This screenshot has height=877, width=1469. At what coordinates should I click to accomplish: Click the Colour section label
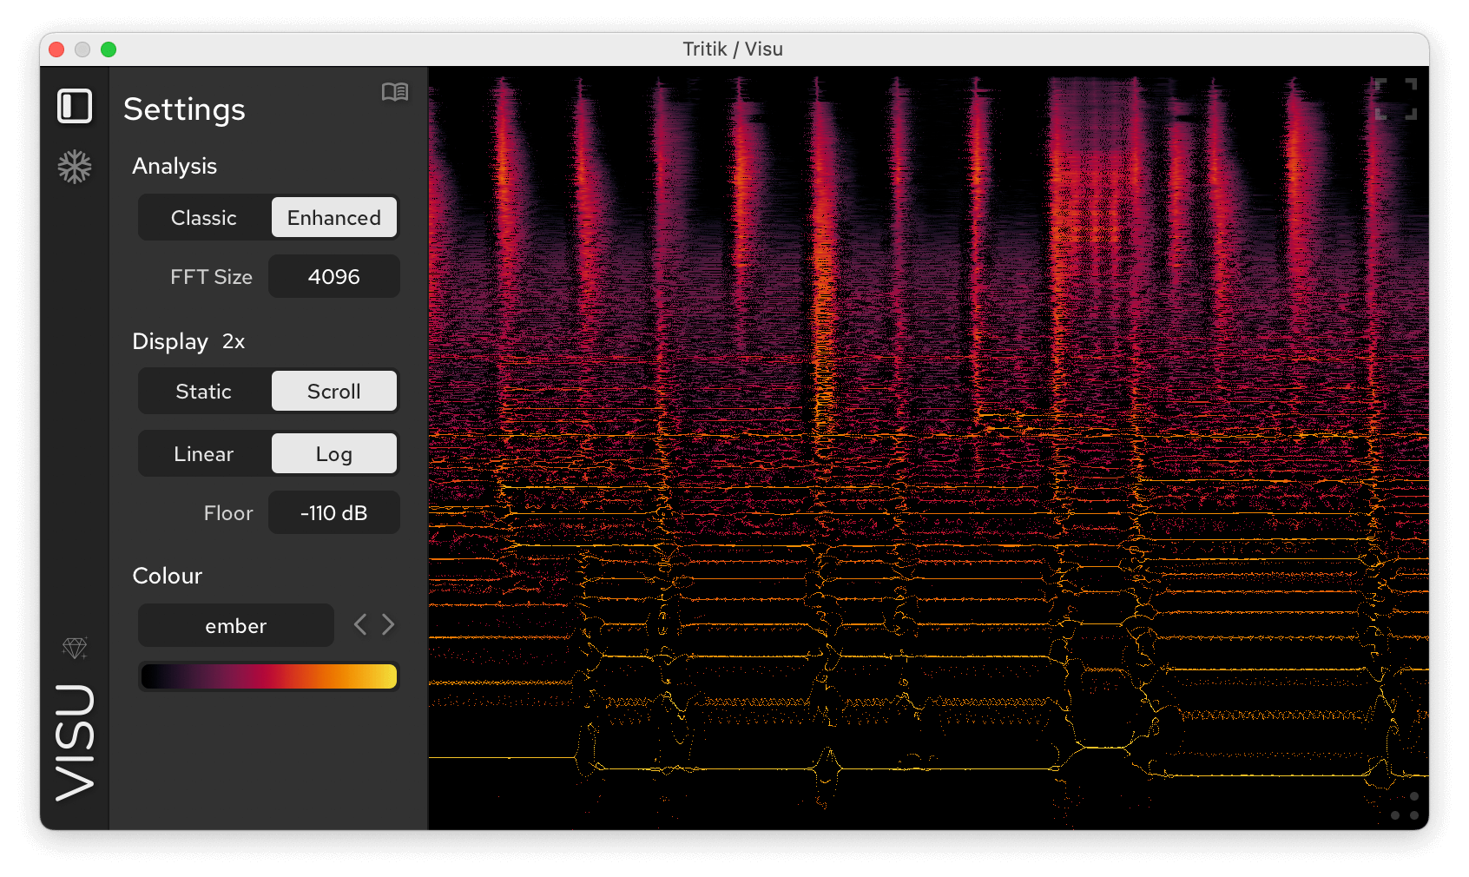tap(167, 576)
